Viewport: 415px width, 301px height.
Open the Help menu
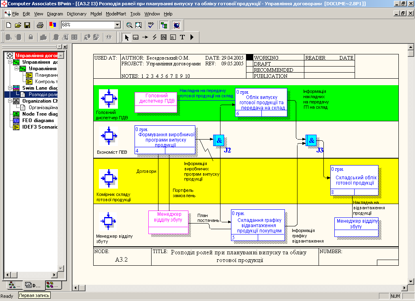pos(168,14)
